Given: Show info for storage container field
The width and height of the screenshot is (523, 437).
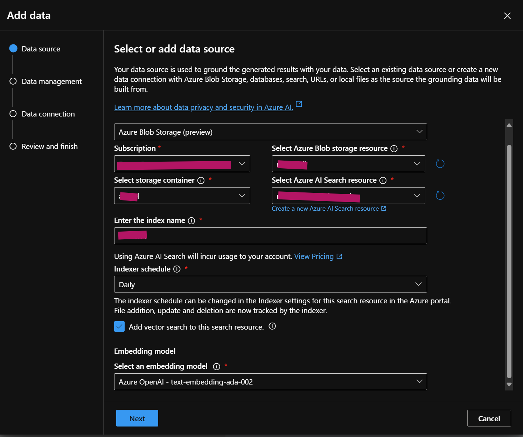Looking at the screenshot, I should pos(201,181).
